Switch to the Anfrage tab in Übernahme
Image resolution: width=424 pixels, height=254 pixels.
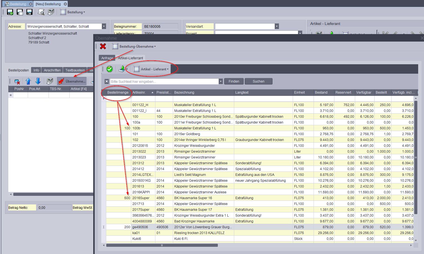coord(107,58)
